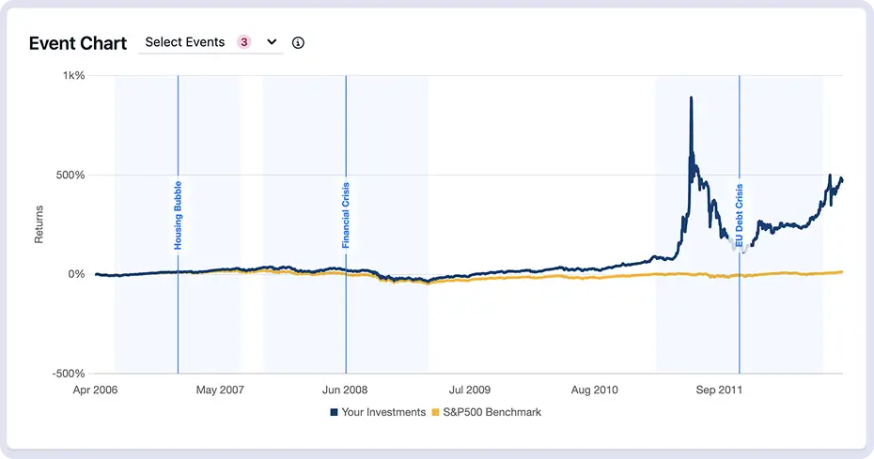The height and width of the screenshot is (459, 874).
Task: Click the Aug 2010 x-axis label
Action: (594, 389)
